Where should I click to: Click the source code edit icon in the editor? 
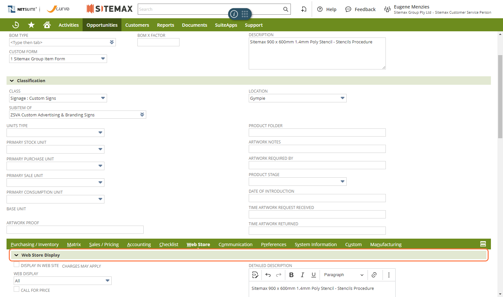point(255,275)
